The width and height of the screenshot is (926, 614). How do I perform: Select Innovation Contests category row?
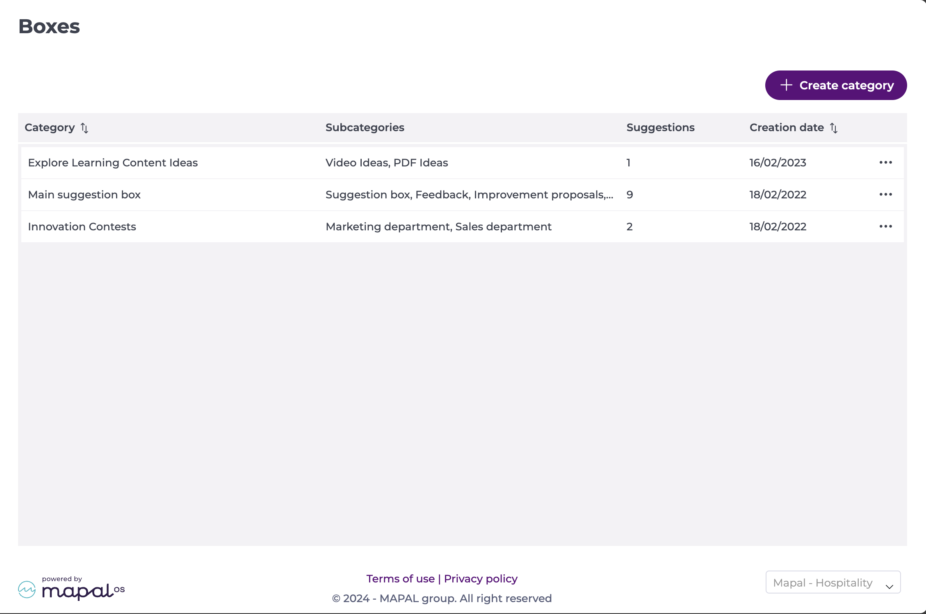coord(82,227)
